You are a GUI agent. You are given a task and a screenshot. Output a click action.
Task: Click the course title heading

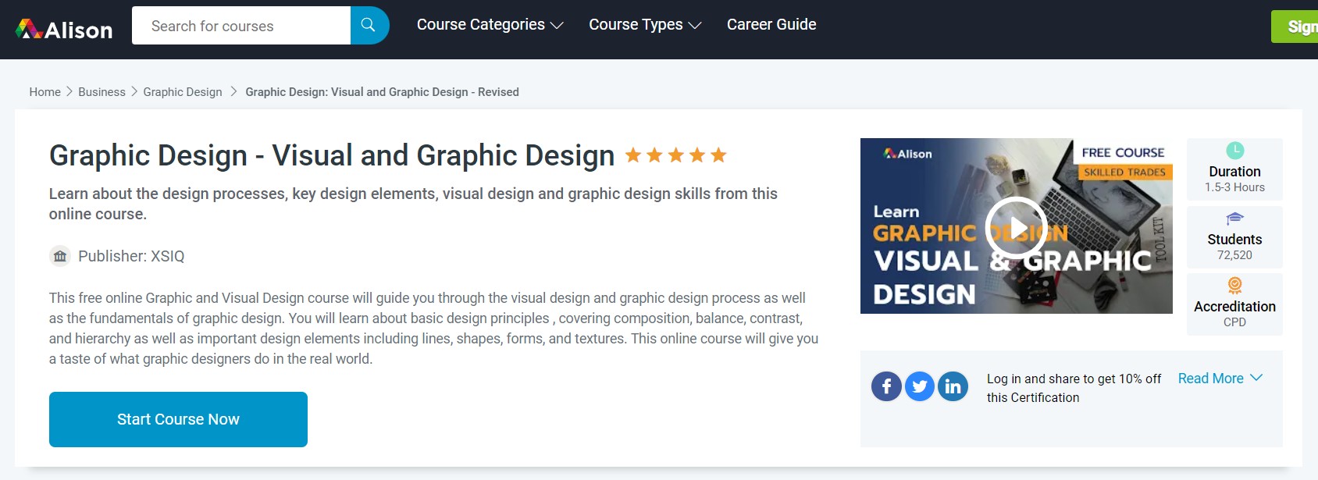click(x=332, y=155)
